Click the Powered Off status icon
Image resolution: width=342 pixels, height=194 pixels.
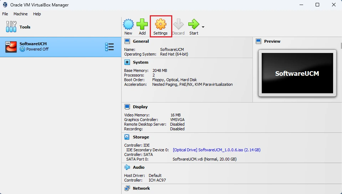coord(22,49)
